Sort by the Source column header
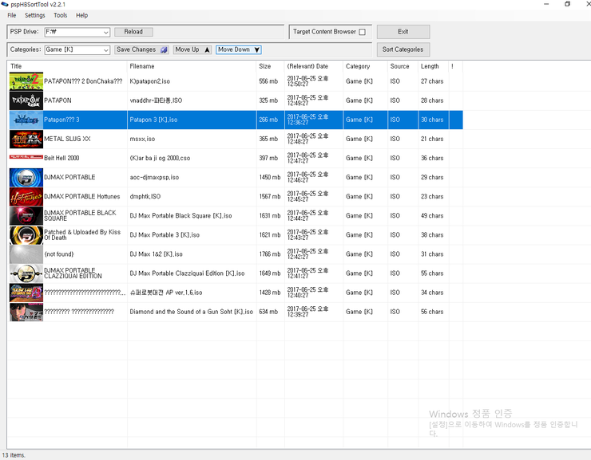 [403, 66]
